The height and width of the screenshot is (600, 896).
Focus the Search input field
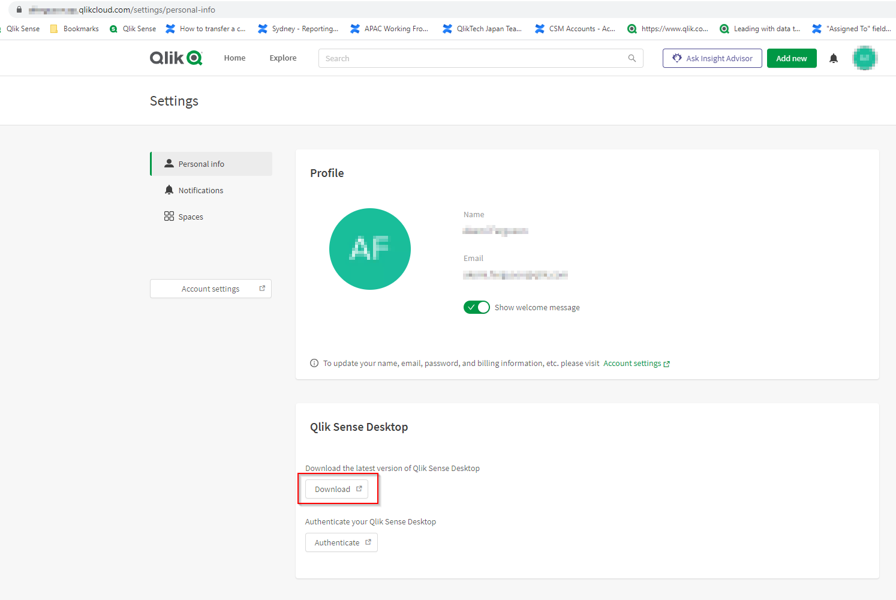[x=480, y=58]
